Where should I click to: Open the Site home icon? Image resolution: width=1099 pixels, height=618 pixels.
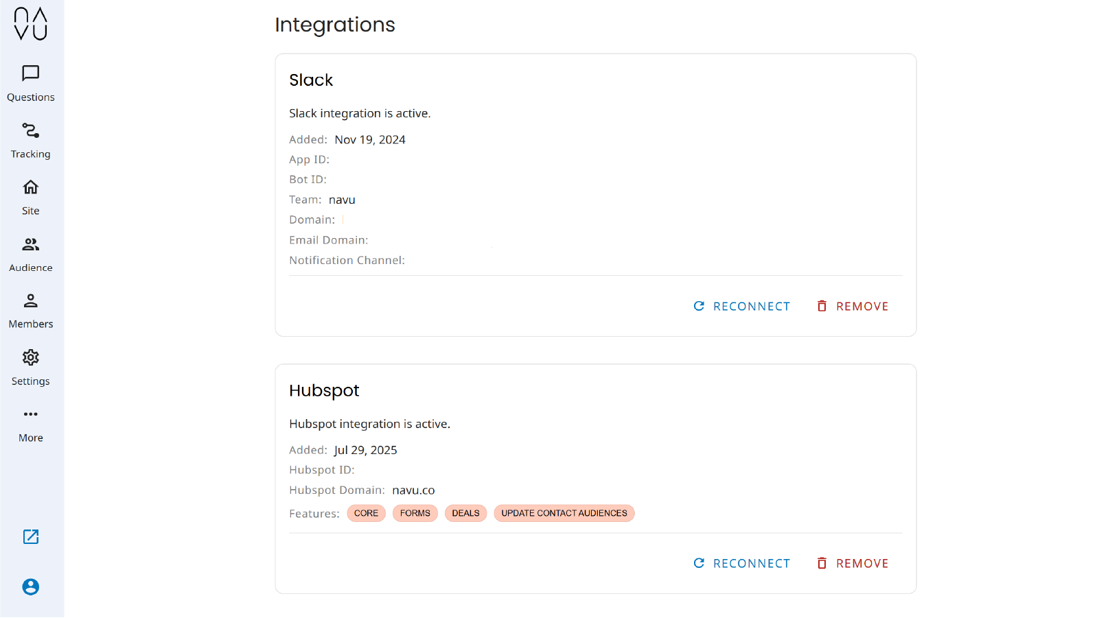tap(31, 197)
